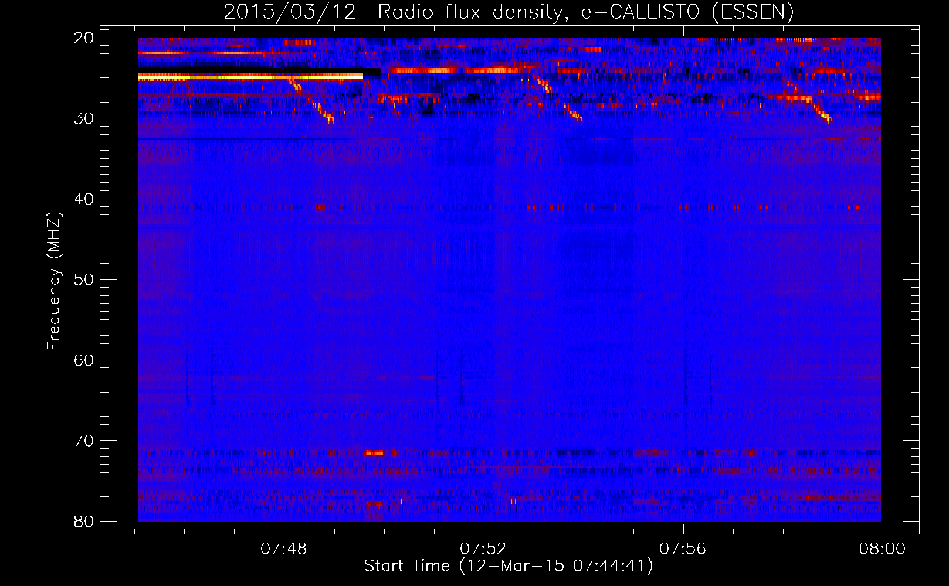Click the plot title '2015/03/12 Radio flux density'
The width and height of the screenshot is (949, 586).
pyautogui.click(x=508, y=12)
